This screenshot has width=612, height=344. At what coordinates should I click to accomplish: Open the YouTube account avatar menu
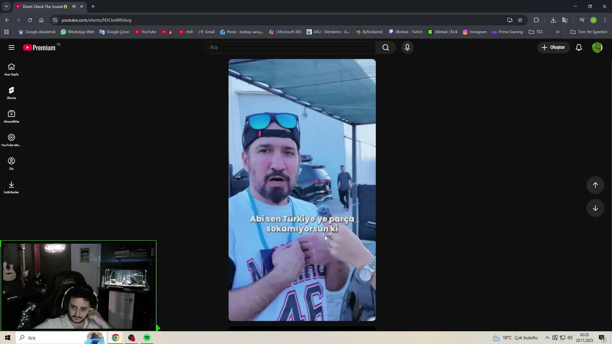click(597, 47)
